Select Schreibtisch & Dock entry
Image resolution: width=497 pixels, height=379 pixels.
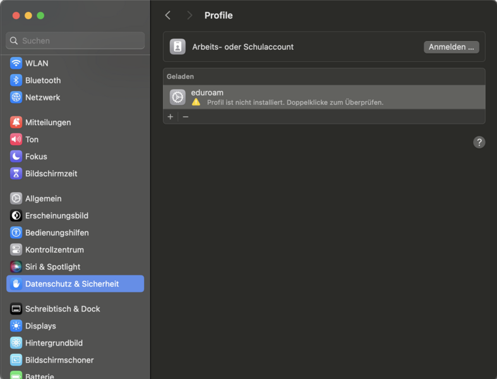(63, 309)
